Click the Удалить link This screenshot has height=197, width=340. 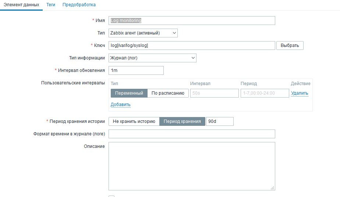tap(300, 93)
